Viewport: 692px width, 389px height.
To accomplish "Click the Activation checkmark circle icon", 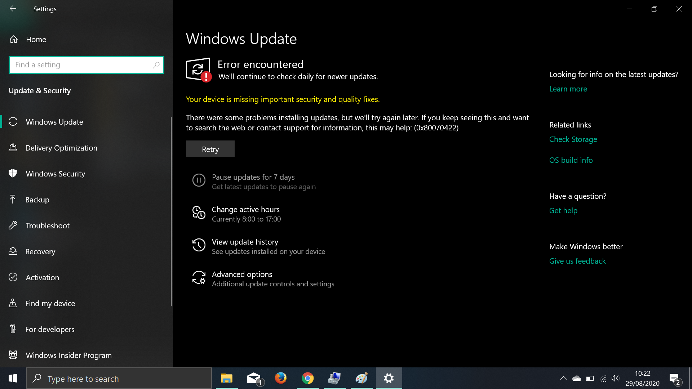I will tap(13, 277).
